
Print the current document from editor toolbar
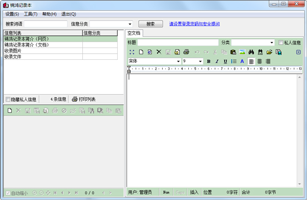pos(186,52)
